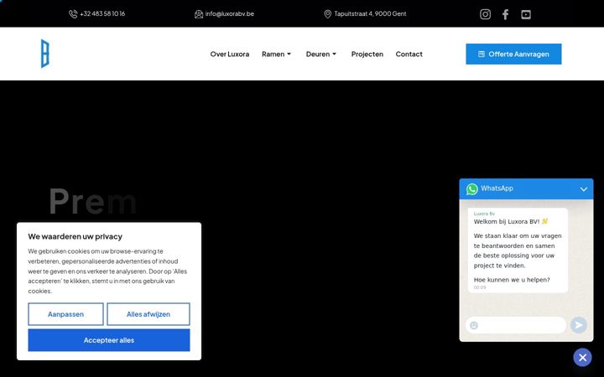Screen dimensions: 604x377
Task: Expand the Ramen dropdown menu
Action: coord(277,54)
